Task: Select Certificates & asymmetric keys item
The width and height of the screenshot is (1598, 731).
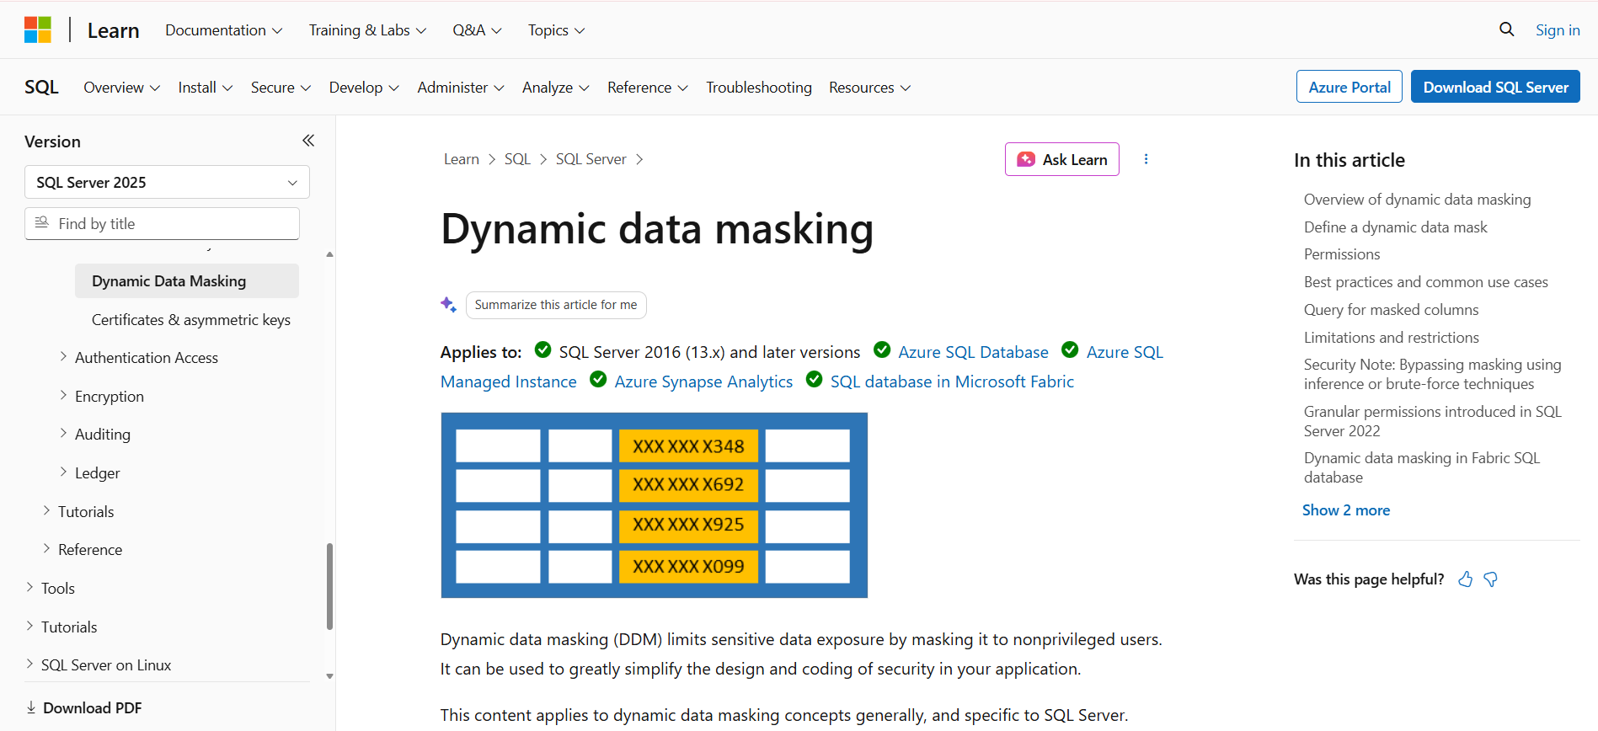Action: coord(191,320)
